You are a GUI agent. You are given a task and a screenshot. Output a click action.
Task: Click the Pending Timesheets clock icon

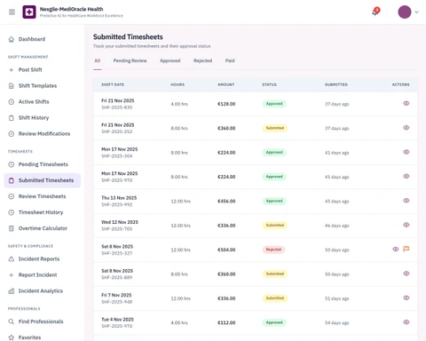12,164
